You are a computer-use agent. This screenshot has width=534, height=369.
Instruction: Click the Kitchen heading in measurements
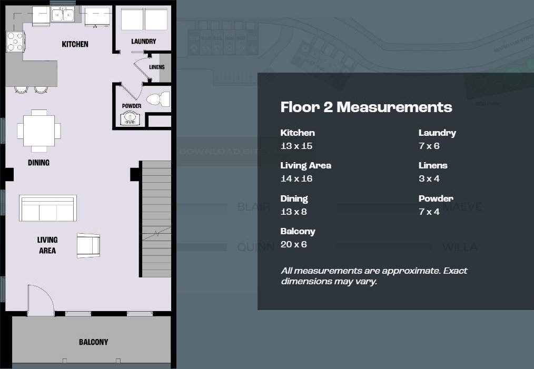(298, 133)
